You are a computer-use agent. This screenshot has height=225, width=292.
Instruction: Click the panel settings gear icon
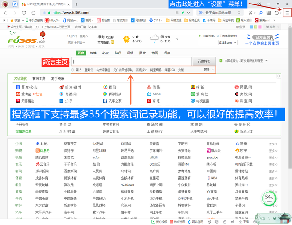(x=279, y=76)
